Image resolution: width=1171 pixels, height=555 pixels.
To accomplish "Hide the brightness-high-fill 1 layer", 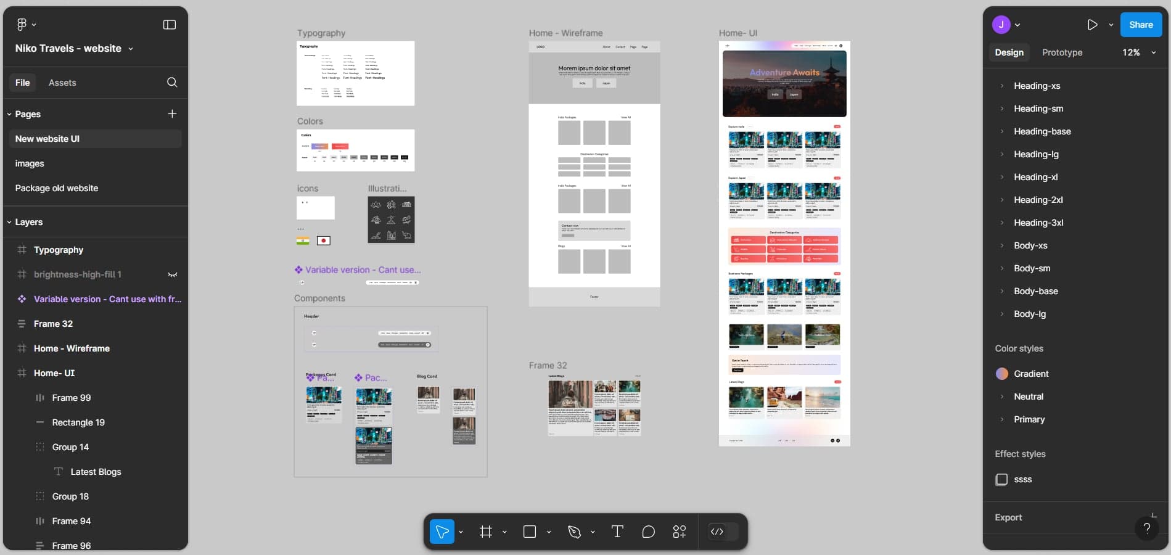I will tap(173, 274).
